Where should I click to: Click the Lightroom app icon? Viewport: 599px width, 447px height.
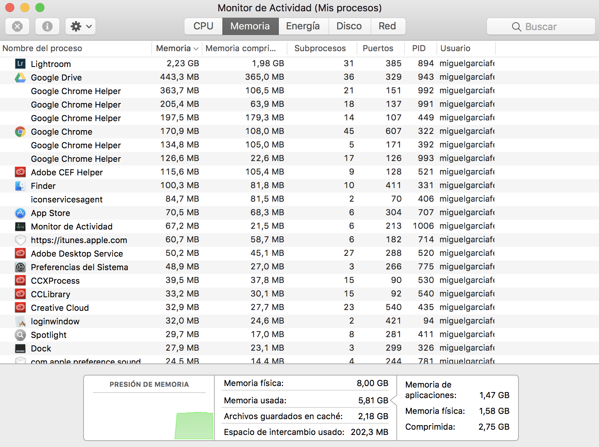20,64
